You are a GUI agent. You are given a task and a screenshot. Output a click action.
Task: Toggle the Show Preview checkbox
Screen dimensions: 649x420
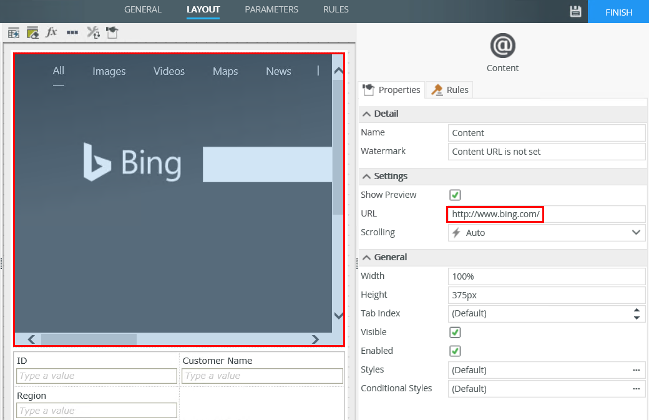click(x=455, y=195)
